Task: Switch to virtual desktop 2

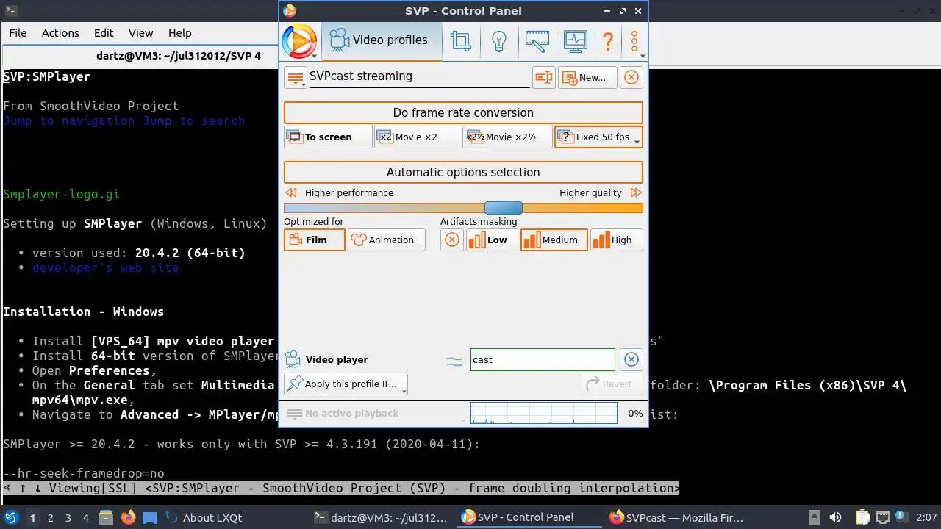Action: click(51, 517)
